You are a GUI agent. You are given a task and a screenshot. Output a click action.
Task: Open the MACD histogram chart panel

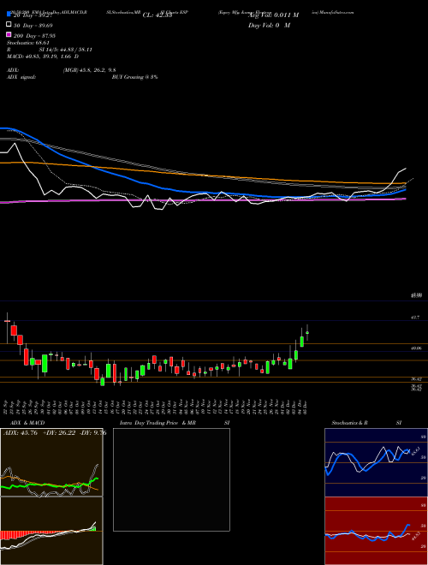click(51, 531)
